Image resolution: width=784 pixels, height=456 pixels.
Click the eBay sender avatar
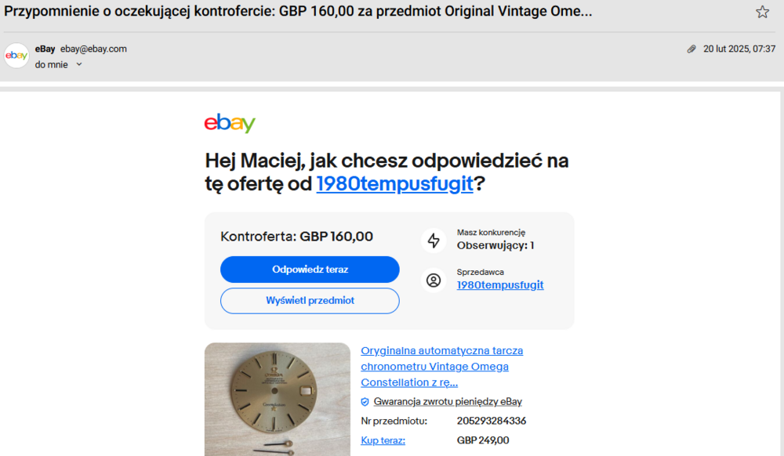(16, 56)
